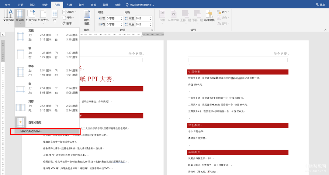Click the line 认真参与就送书一本！
This screenshot has height=175, width=329.
[x=200, y=159]
